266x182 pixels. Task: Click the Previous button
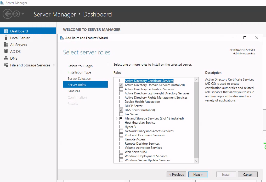pyautogui.click(x=177, y=174)
